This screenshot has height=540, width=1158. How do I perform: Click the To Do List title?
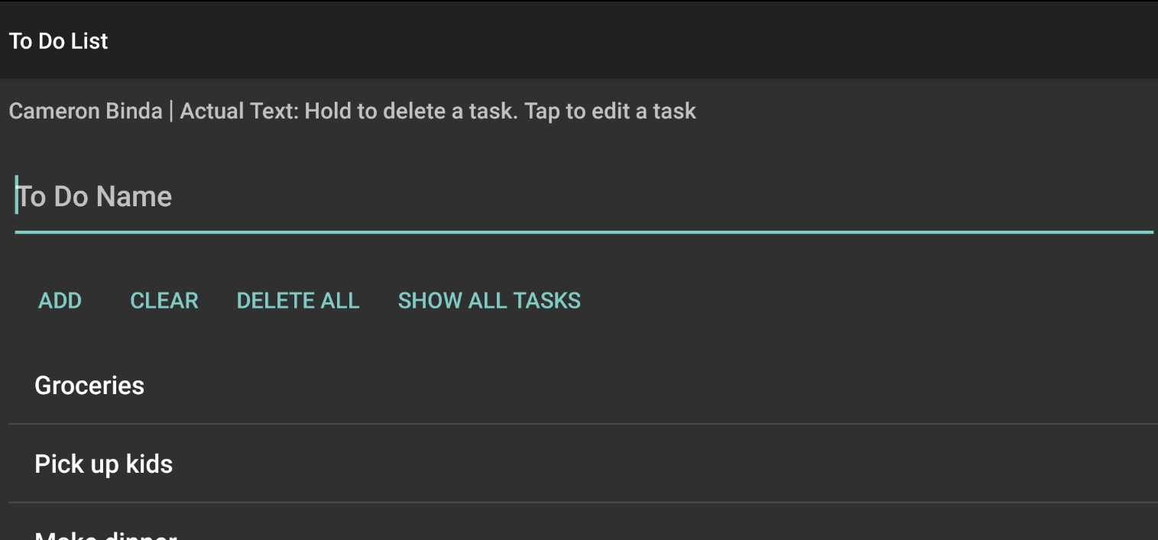click(58, 41)
